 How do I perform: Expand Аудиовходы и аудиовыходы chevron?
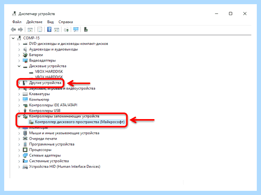tap(19, 49)
